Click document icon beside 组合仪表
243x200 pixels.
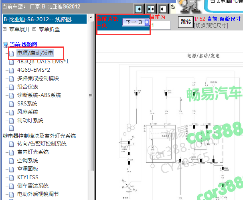click(12, 87)
